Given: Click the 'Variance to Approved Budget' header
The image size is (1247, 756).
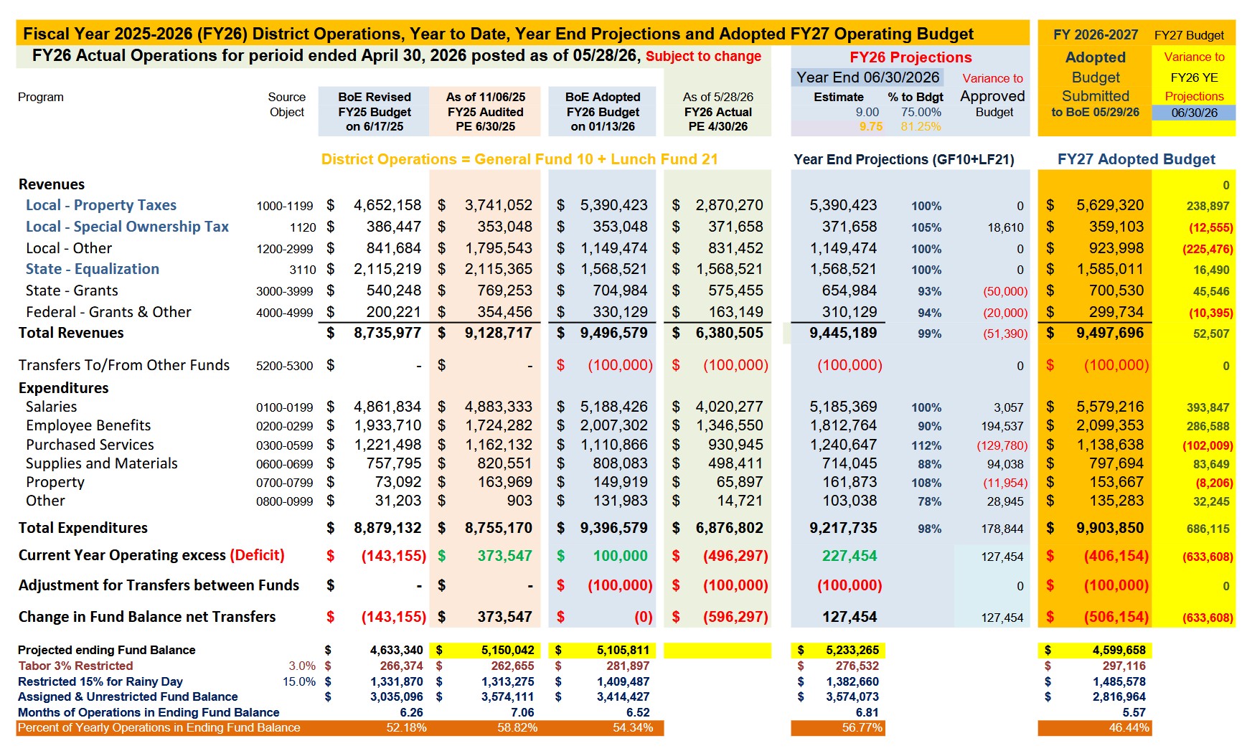Looking at the screenshot, I should pyautogui.click(x=993, y=95).
